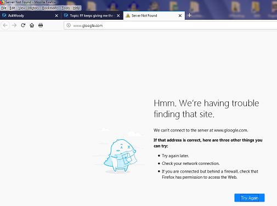277x206 pixels.
Task: Go to the Home page
Action: [32, 25]
